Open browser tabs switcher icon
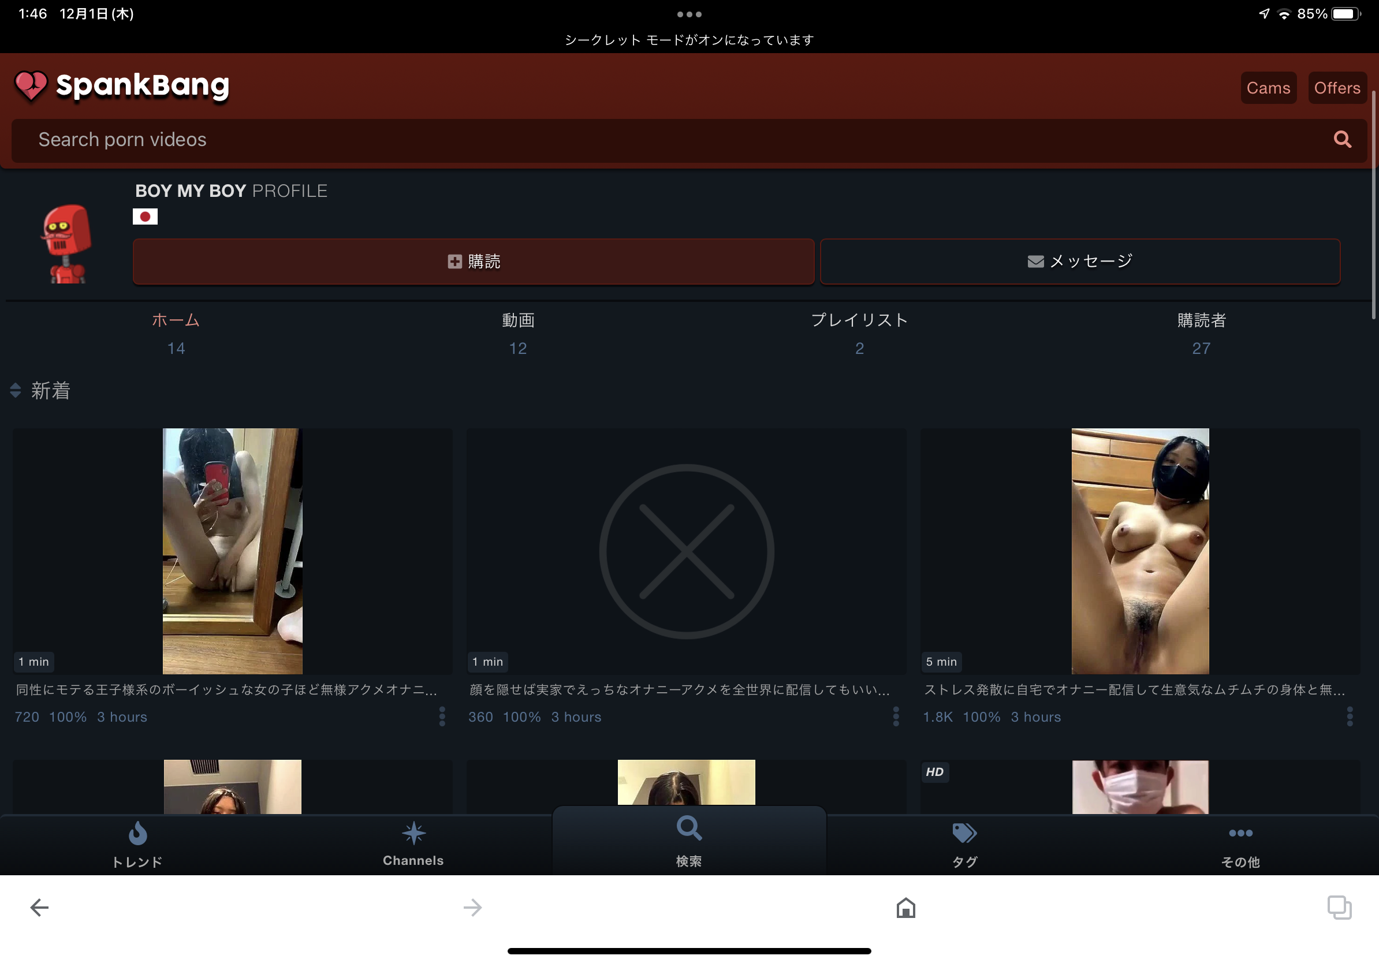The width and height of the screenshot is (1379, 963). (x=1339, y=907)
